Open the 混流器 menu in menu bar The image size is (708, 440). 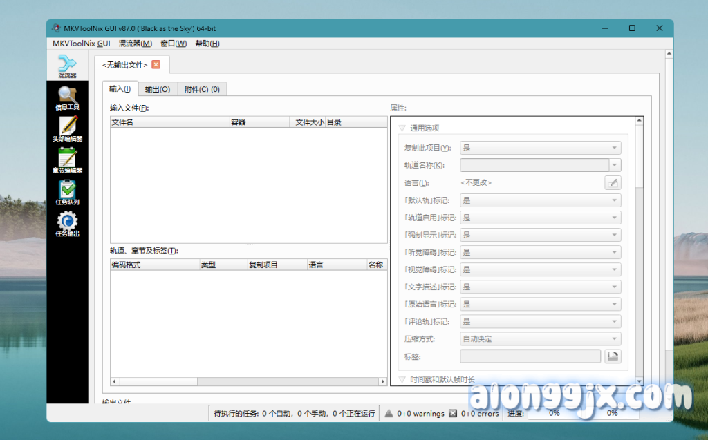[135, 44]
